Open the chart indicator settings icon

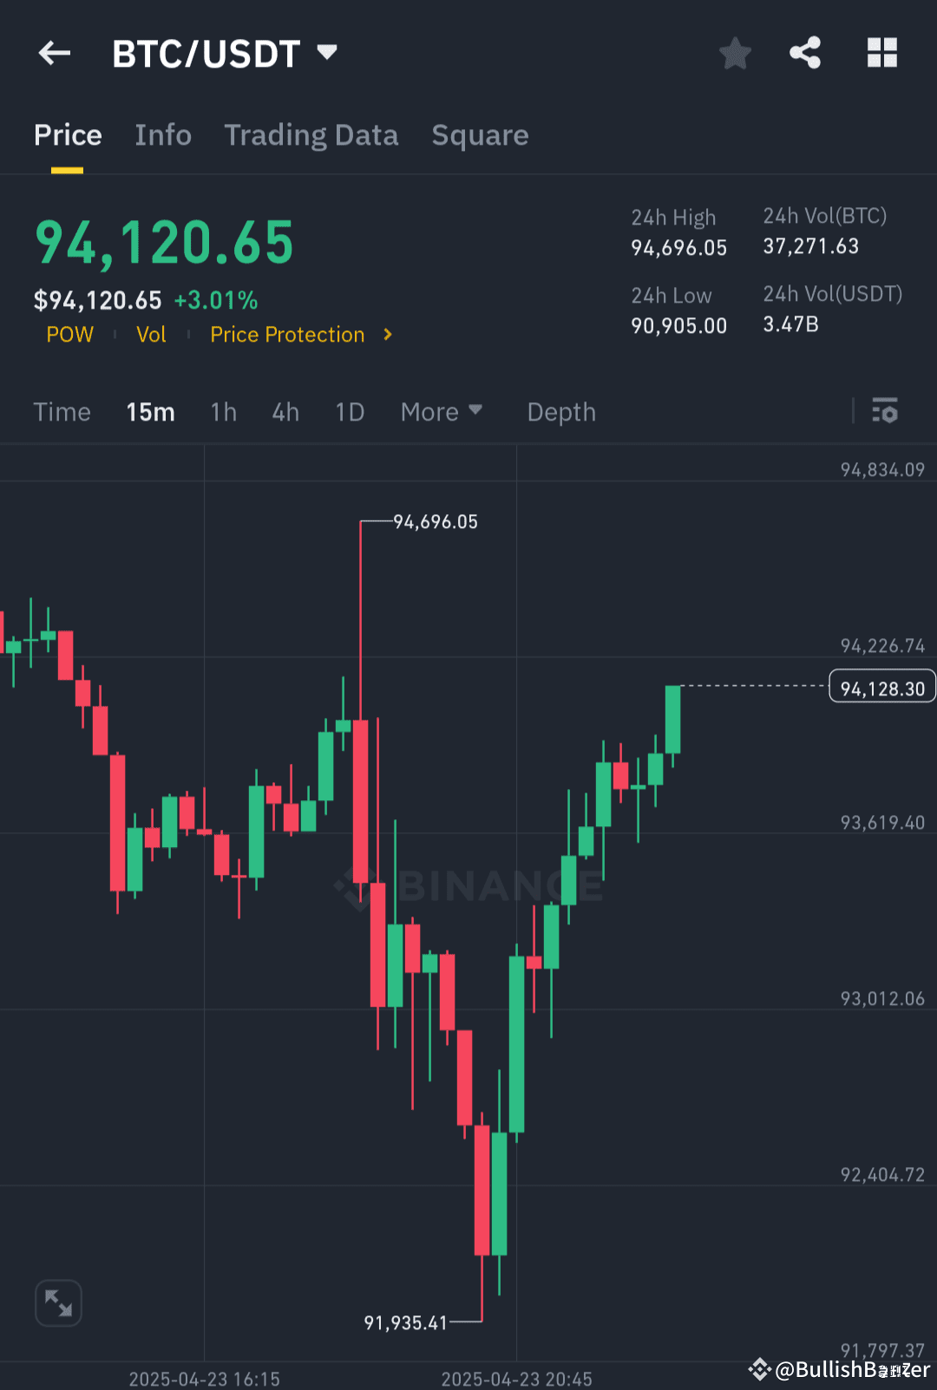(885, 412)
